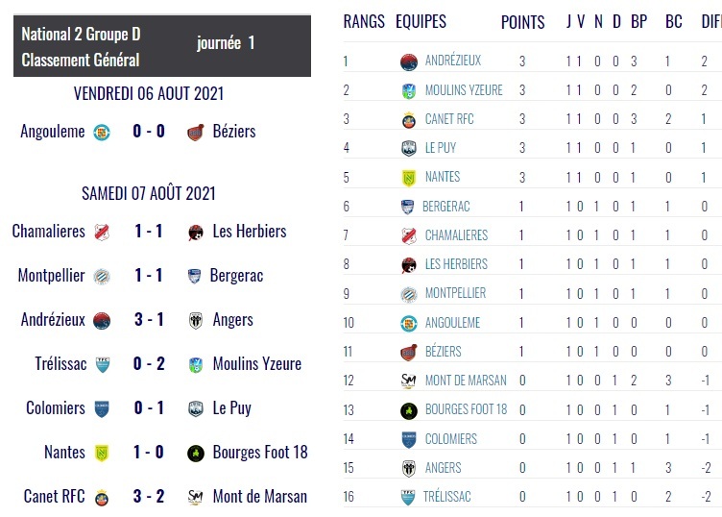722x517 pixels.
Task: Open the BERGERAC team link in the standings
Action: [x=446, y=207]
